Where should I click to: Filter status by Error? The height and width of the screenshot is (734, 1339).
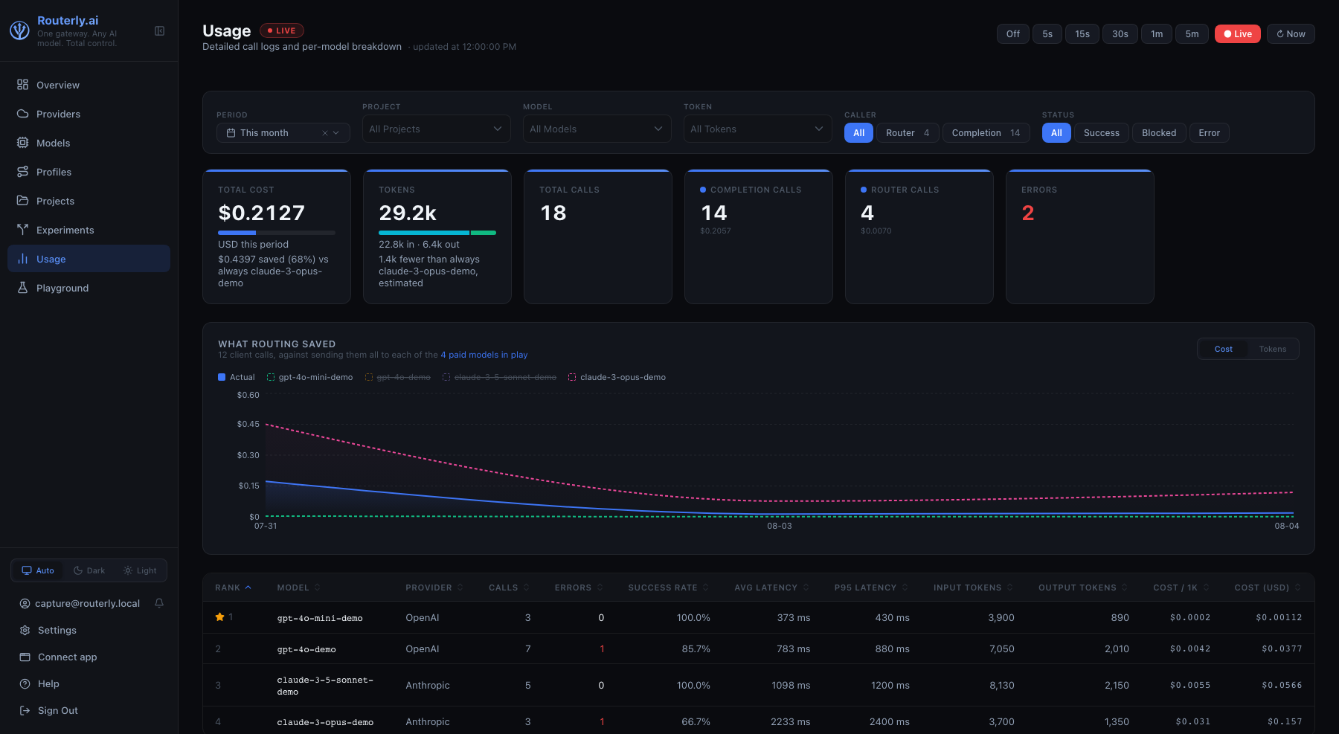(1210, 133)
